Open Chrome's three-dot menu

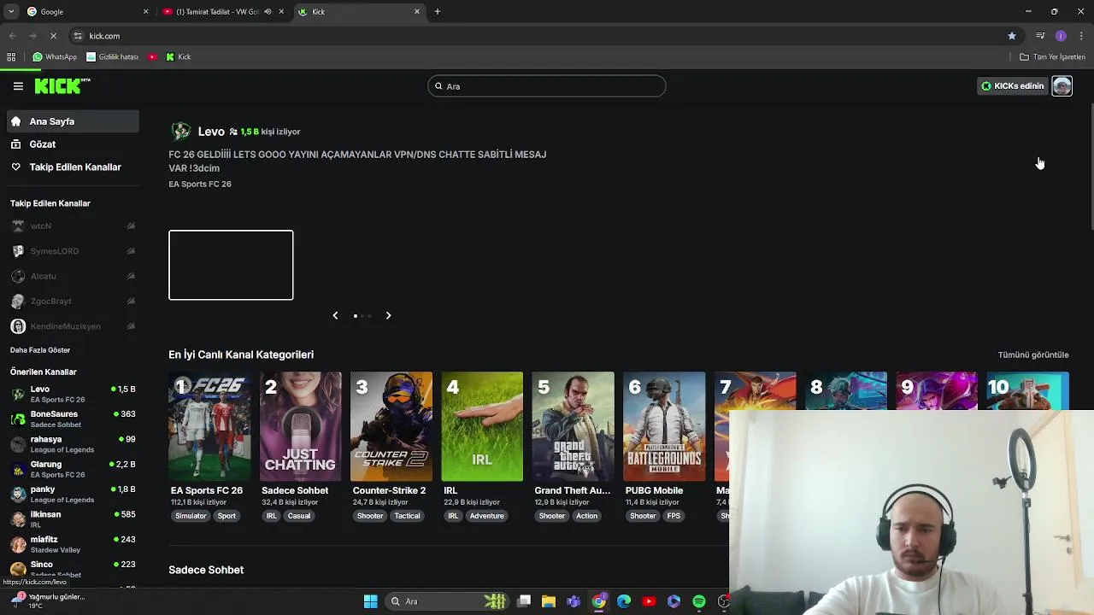[x=1081, y=36]
